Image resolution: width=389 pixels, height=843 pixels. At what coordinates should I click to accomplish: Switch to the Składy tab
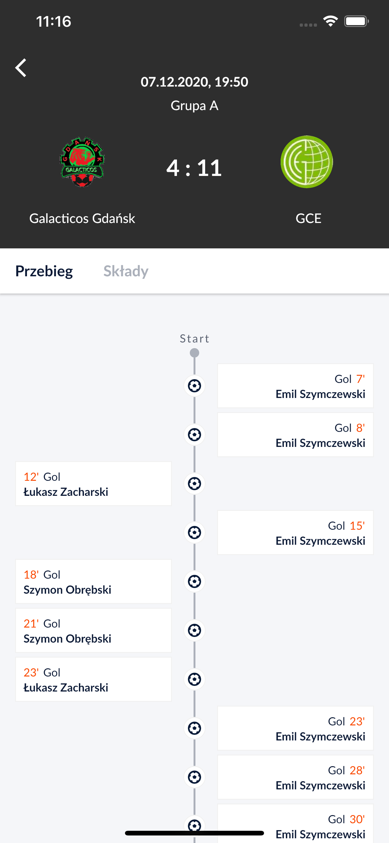[x=126, y=271]
